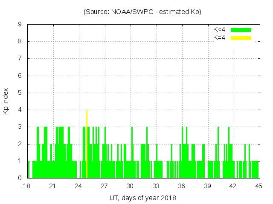Click x-axis tick label 45

[x=259, y=186]
